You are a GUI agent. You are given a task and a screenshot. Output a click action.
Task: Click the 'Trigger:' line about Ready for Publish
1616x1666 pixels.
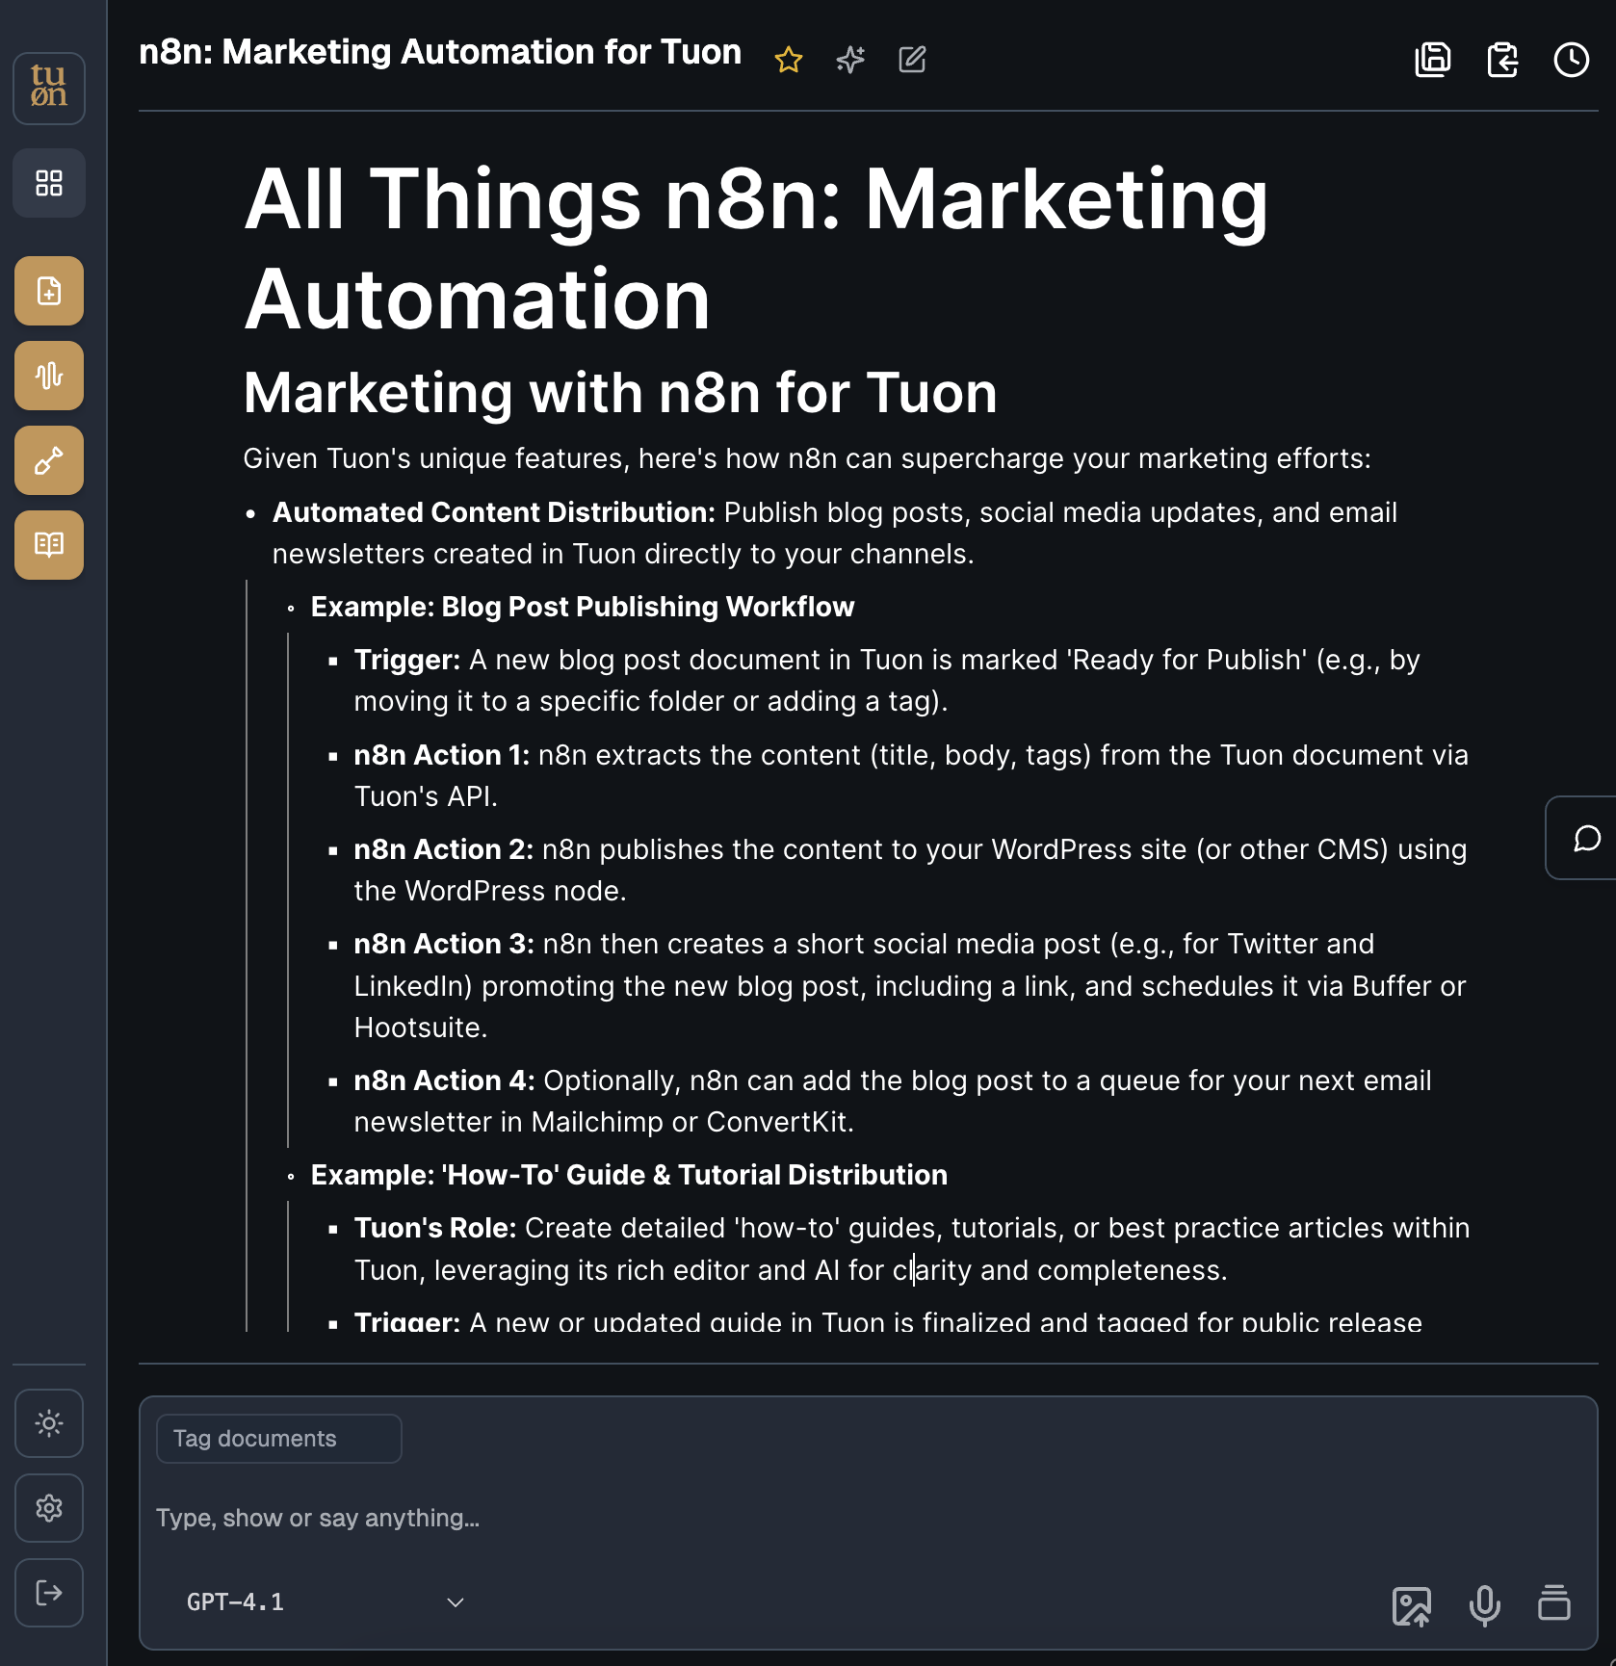click(887, 680)
